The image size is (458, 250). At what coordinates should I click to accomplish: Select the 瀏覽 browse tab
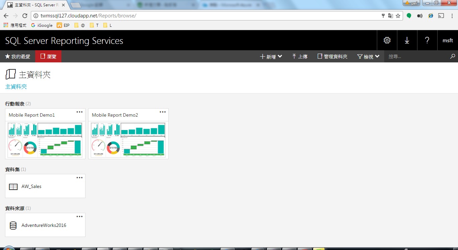[x=48, y=57]
